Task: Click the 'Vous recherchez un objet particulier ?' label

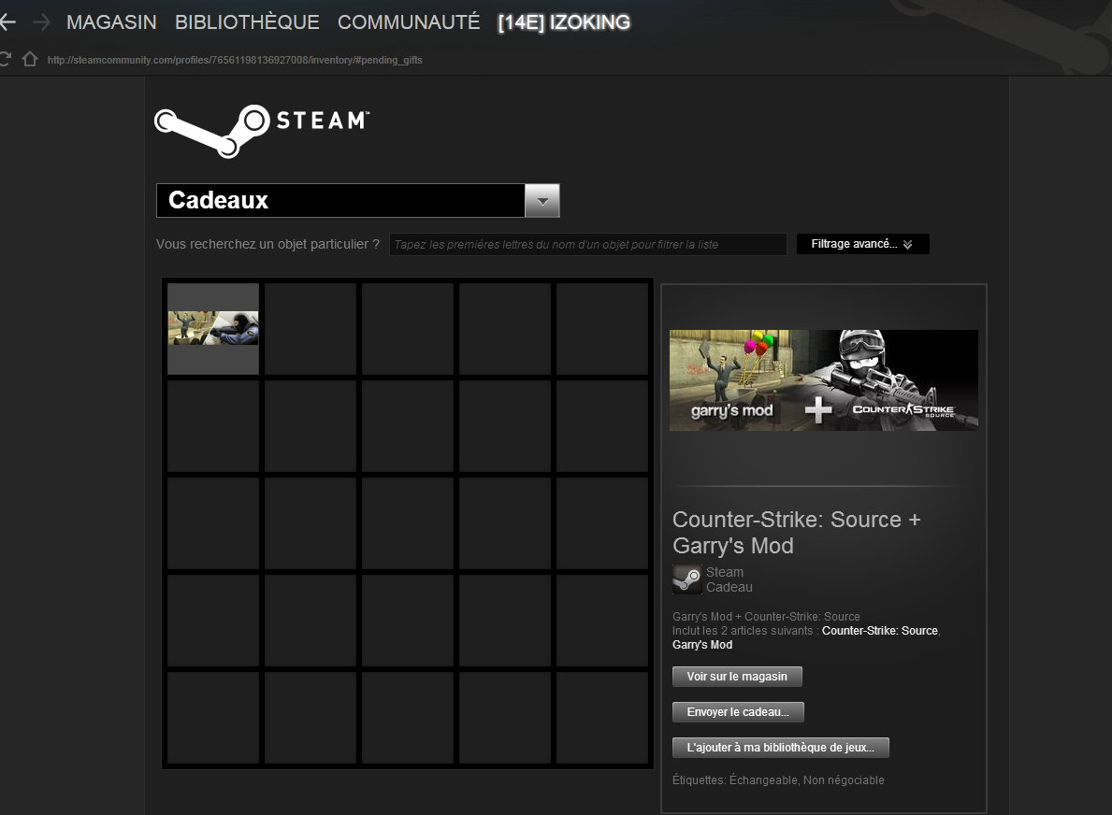Action: pos(267,245)
